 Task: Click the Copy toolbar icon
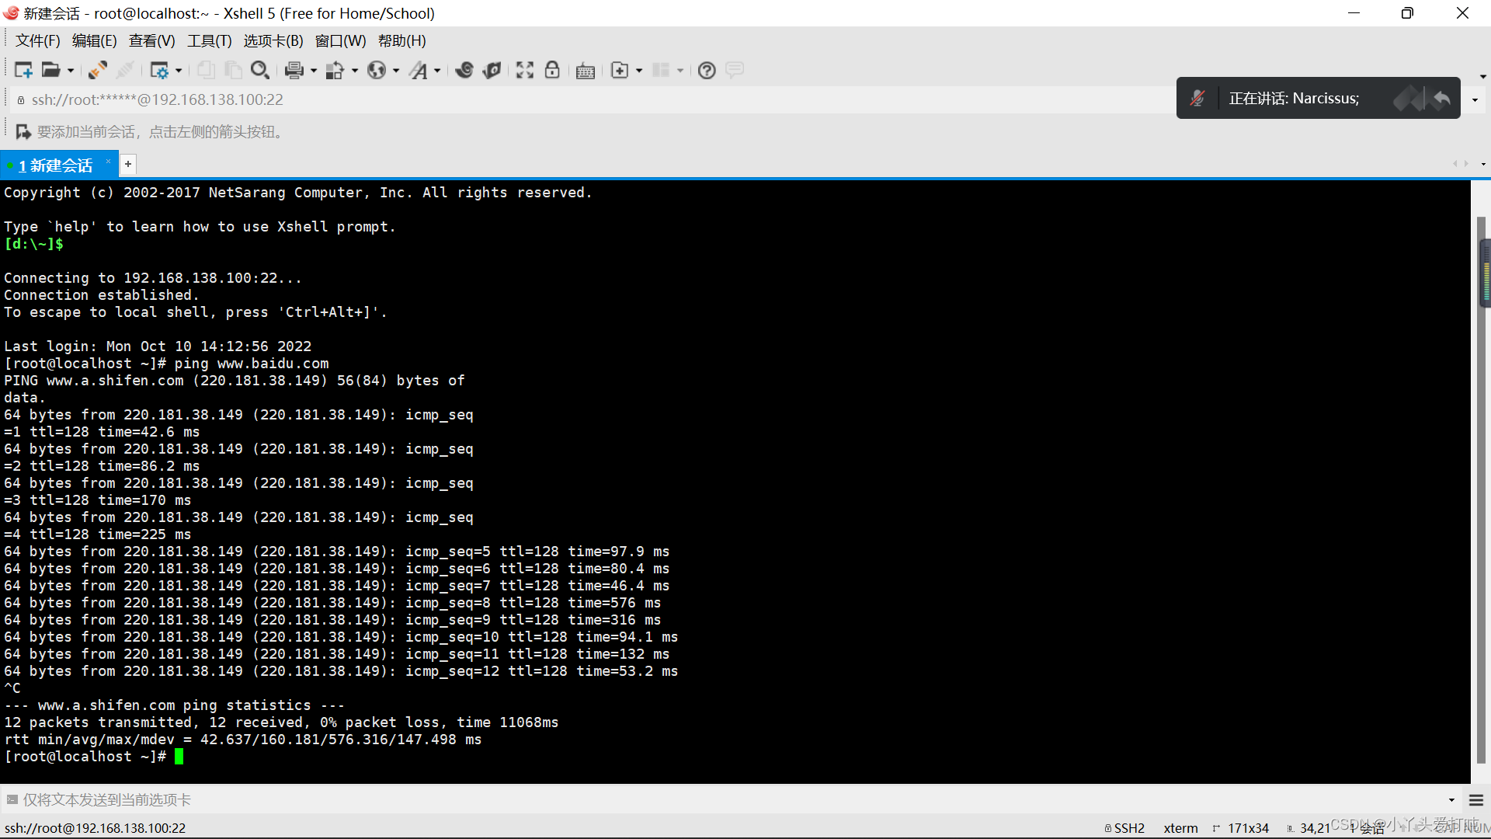coord(206,71)
